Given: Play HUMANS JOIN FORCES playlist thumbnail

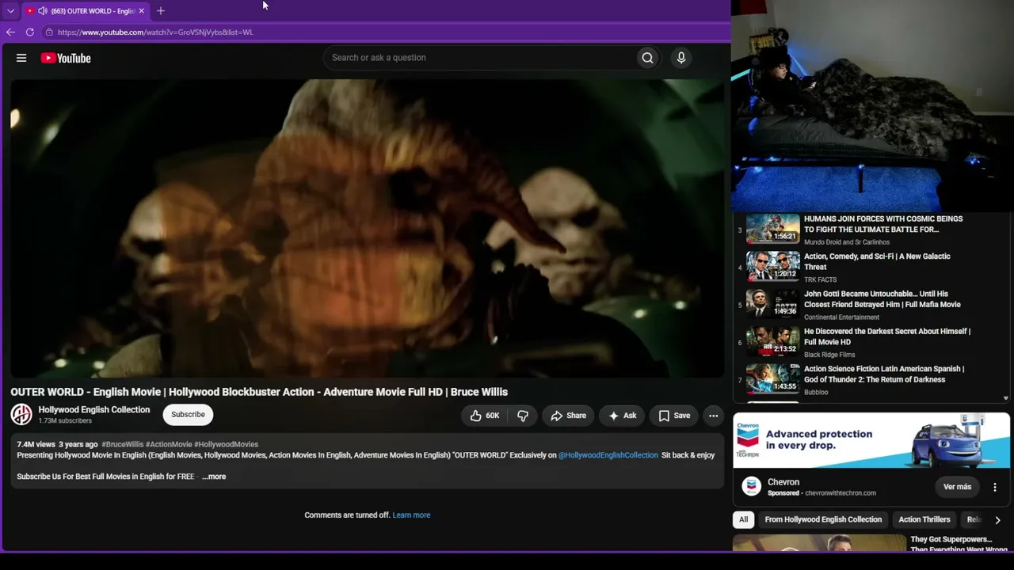Looking at the screenshot, I should click(x=772, y=228).
